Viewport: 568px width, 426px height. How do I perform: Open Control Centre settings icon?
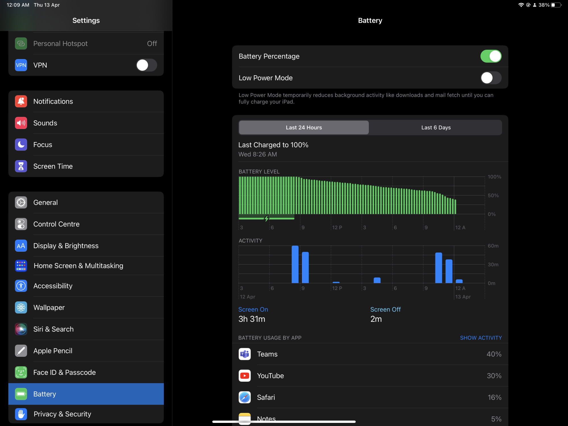click(x=21, y=224)
